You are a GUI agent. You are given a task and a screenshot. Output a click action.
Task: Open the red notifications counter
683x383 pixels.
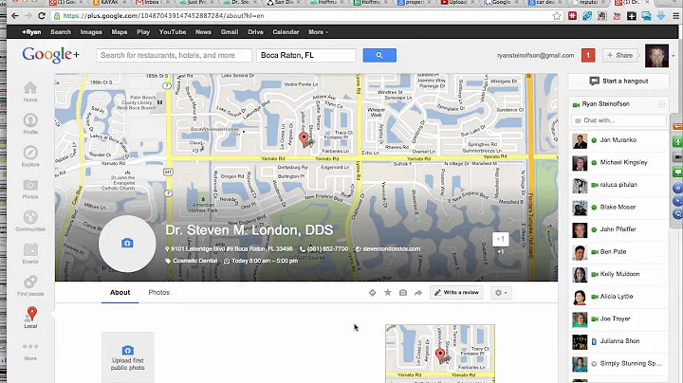point(587,55)
